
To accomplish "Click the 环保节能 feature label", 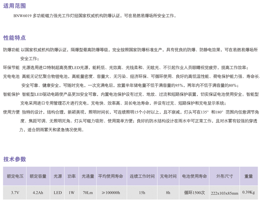I will point(11,67).
